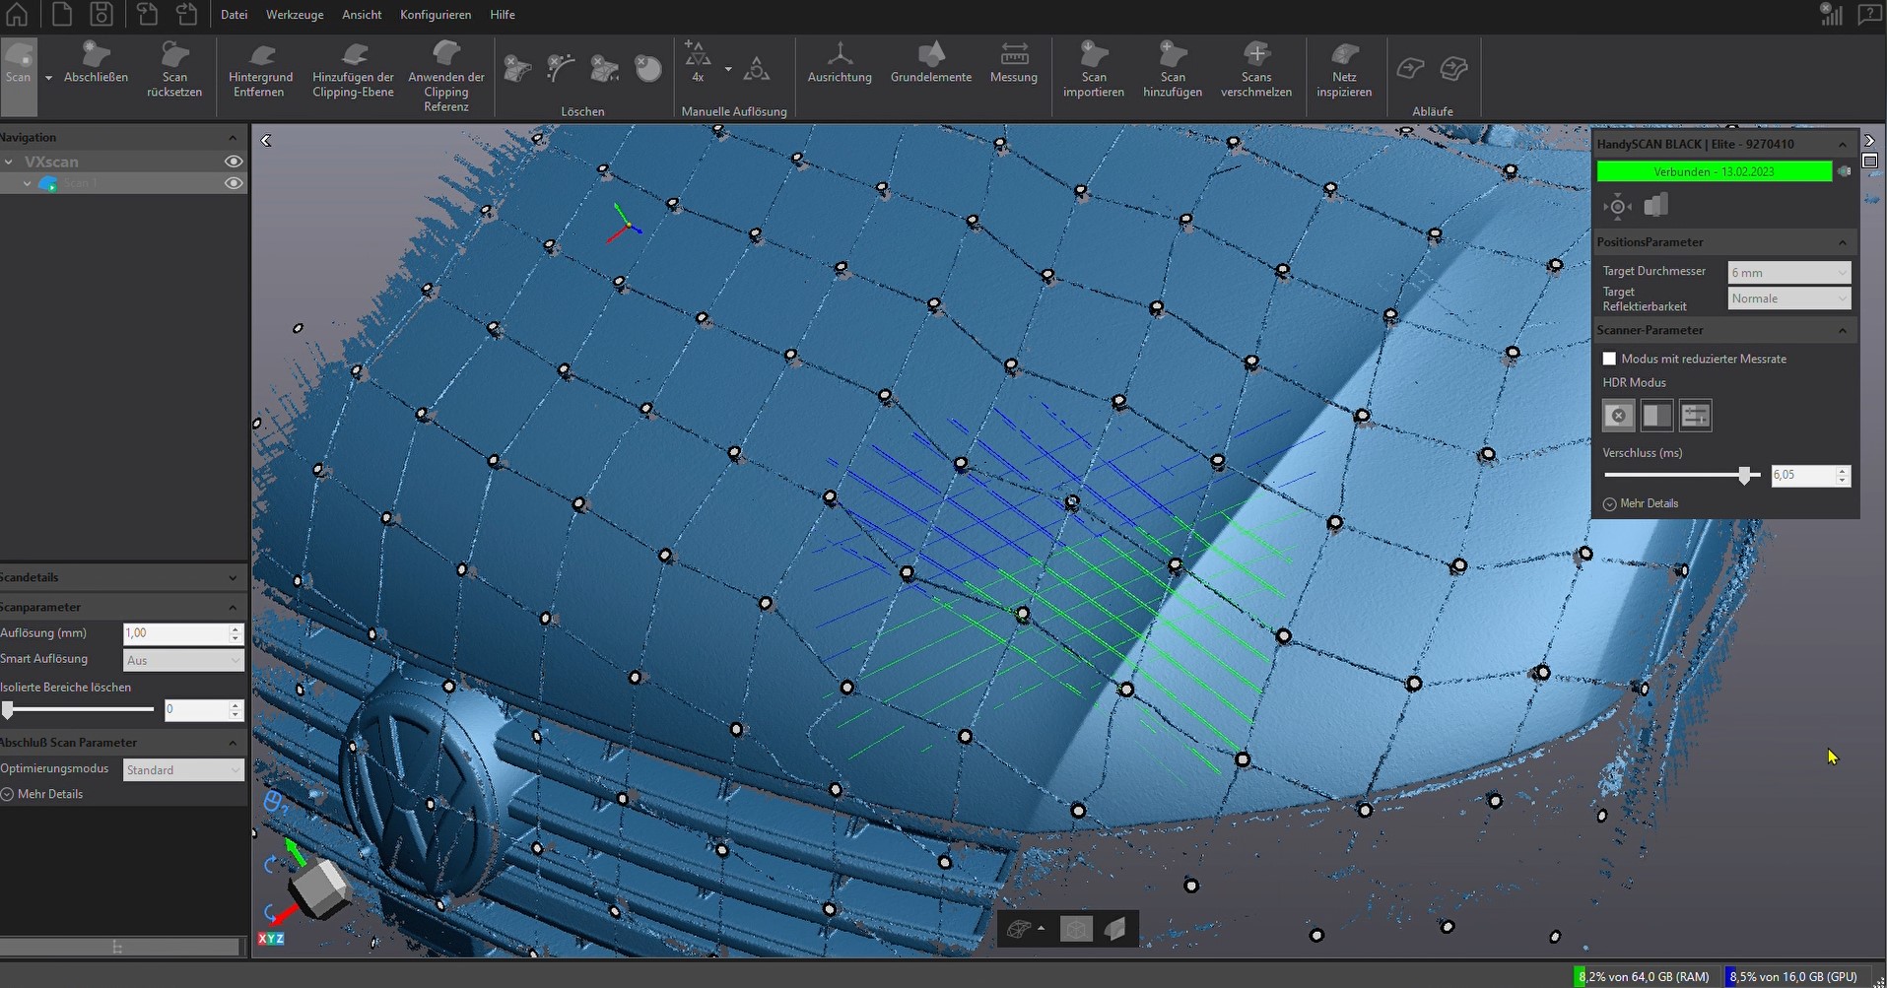Open Optimierungsmodus Standard dropdown
Image resolution: width=1887 pixels, height=988 pixels.
point(182,770)
